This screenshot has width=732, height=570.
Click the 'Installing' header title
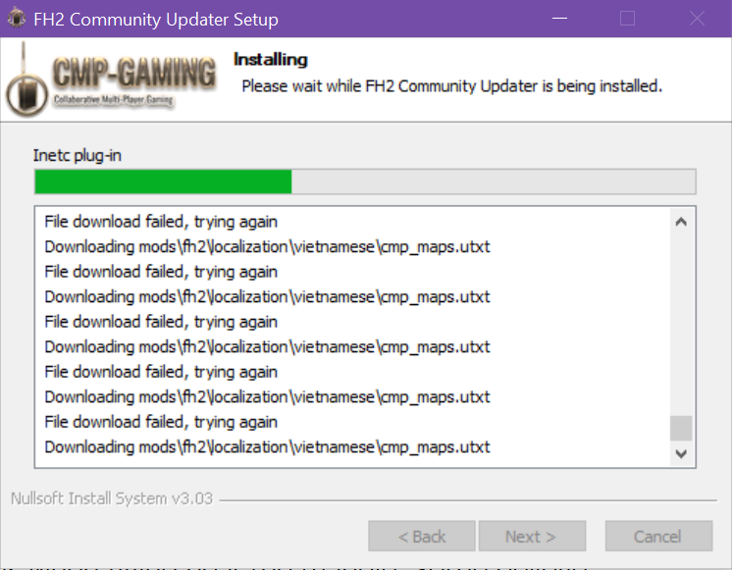(x=270, y=59)
